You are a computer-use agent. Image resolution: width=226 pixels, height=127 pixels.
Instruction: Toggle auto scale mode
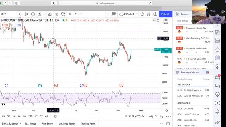168,116
